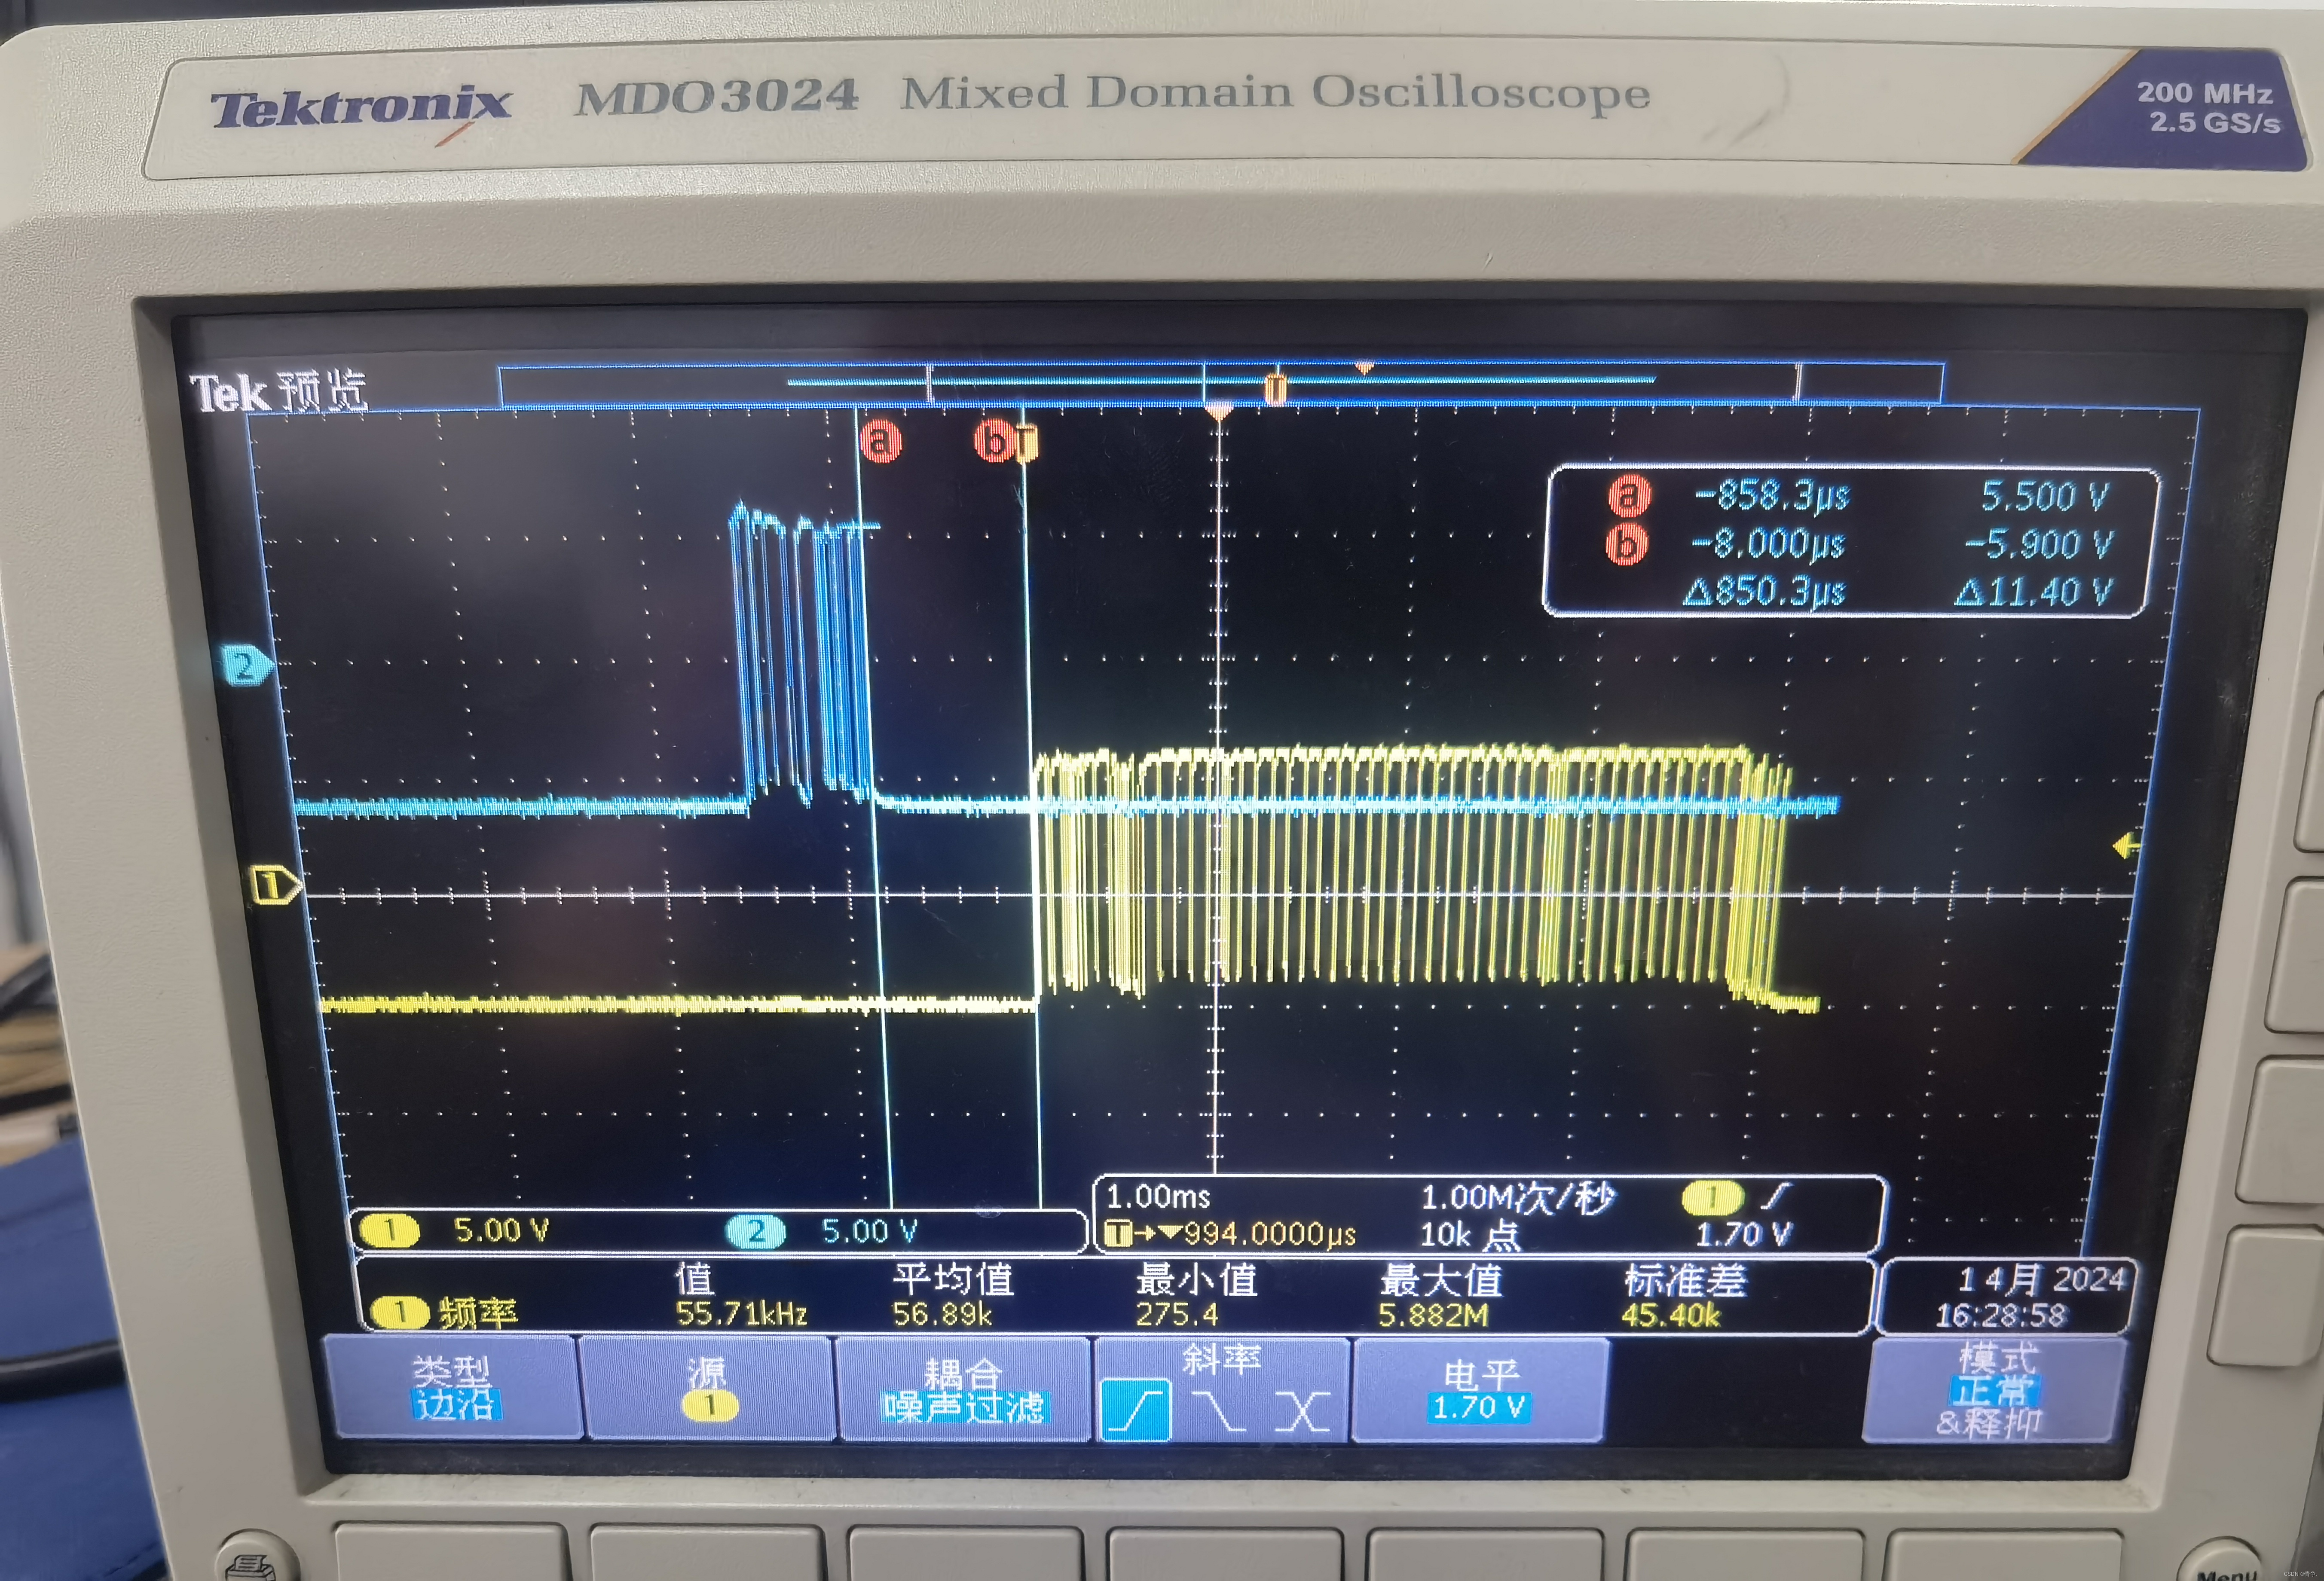Click the T delay icon beside 994.0000µs
This screenshot has height=1581, width=2324.
pos(1119,1233)
